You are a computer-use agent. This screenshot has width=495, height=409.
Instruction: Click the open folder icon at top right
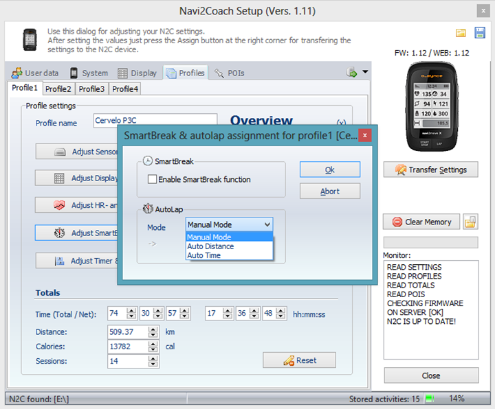[x=461, y=33]
